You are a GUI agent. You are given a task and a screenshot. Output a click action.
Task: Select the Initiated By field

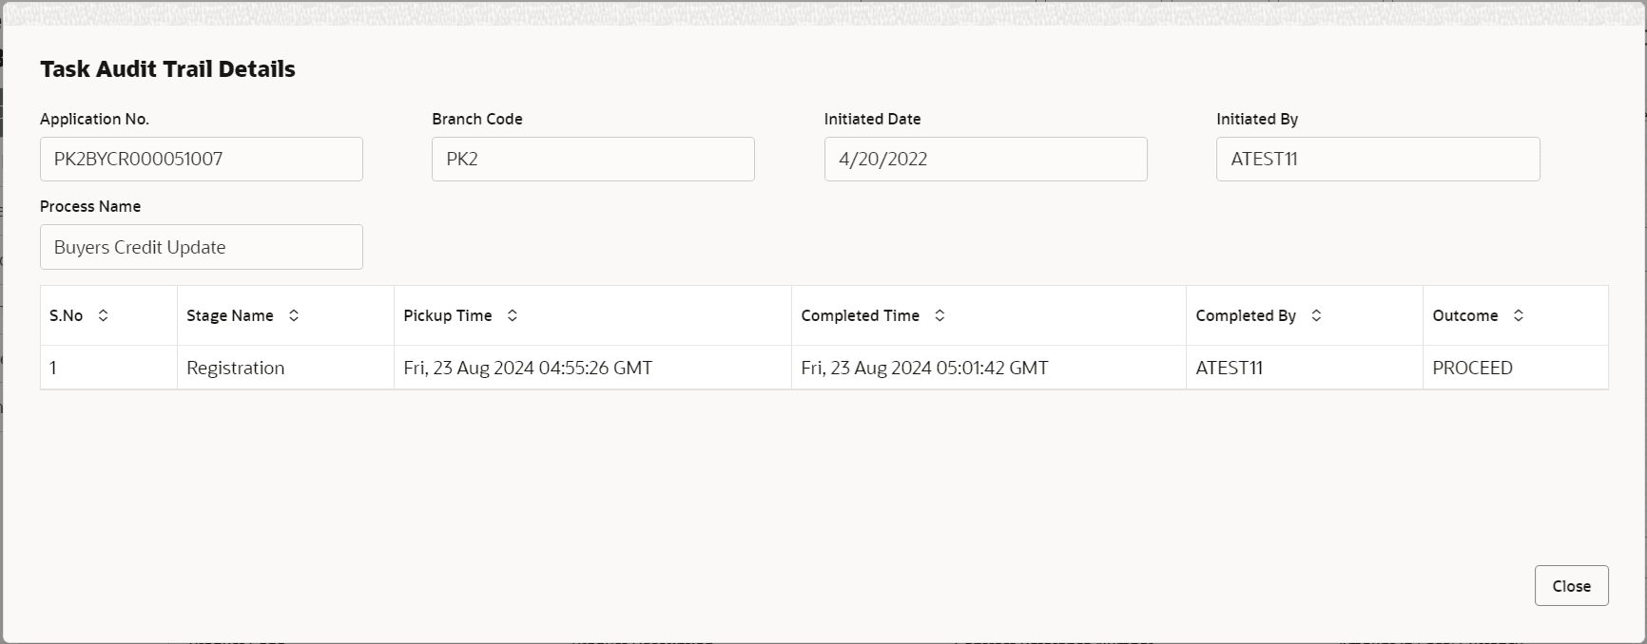click(1378, 160)
